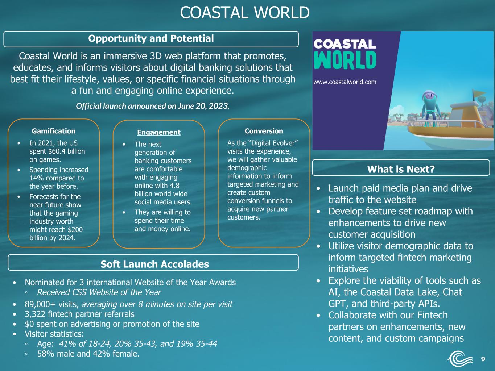495x371 pixels.
Task: Click the COASTAL WORLD slide title
Action: click(245, 12)
